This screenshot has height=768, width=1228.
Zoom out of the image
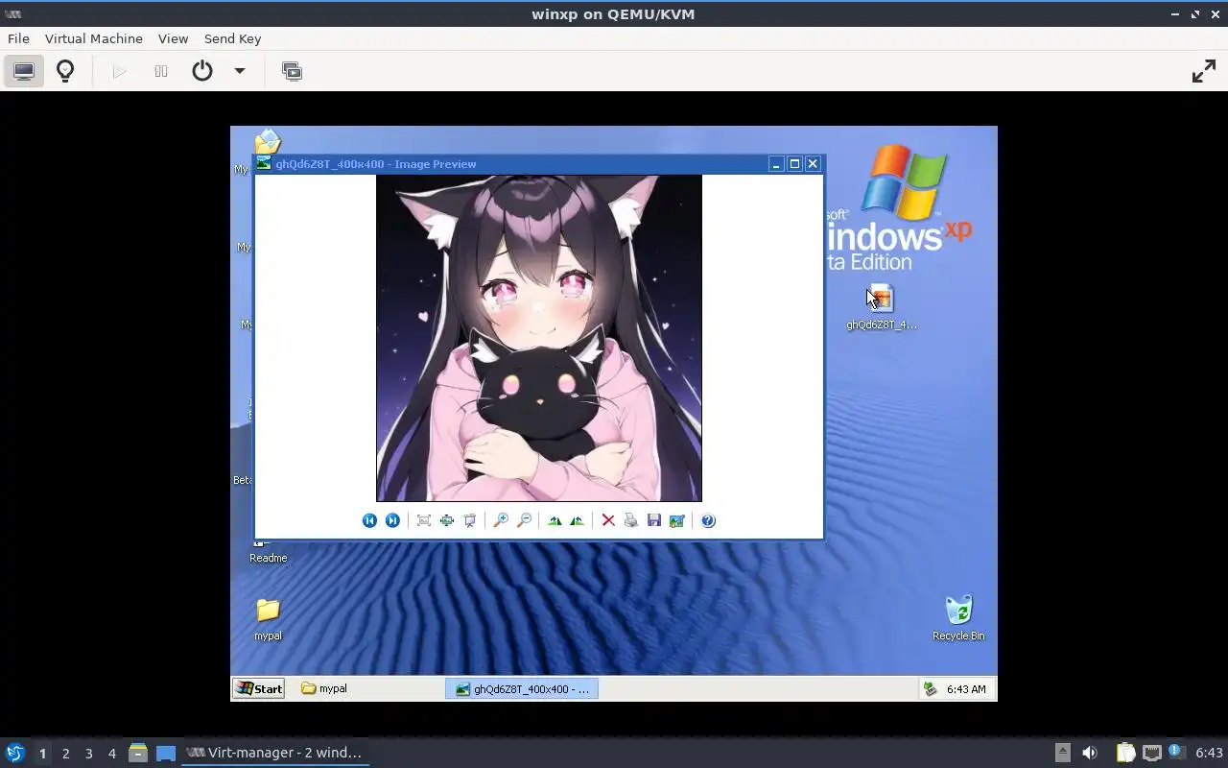tap(524, 520)
